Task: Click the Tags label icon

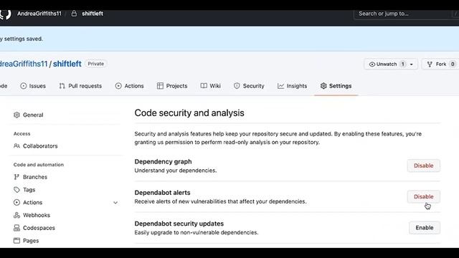Action: pos(16,190)
